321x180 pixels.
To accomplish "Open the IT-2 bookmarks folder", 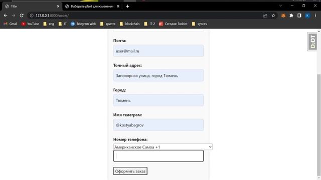I will 149,24.
